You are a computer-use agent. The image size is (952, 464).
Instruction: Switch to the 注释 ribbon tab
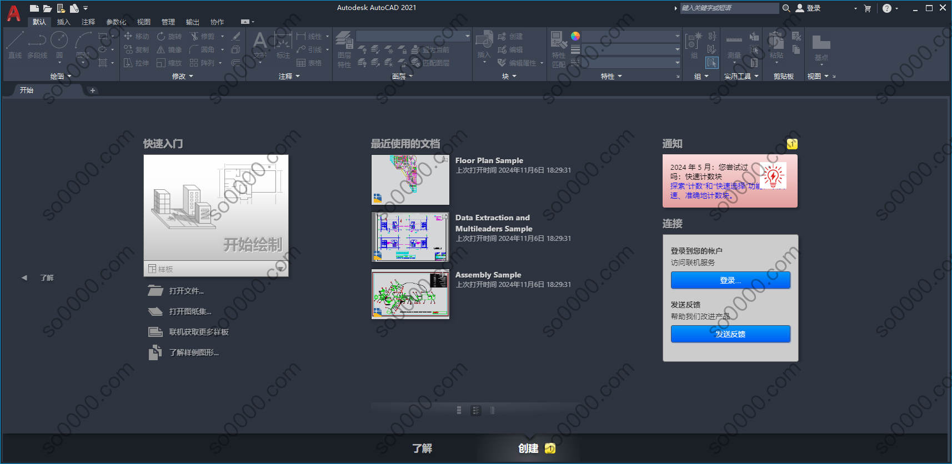pos(88,22)
